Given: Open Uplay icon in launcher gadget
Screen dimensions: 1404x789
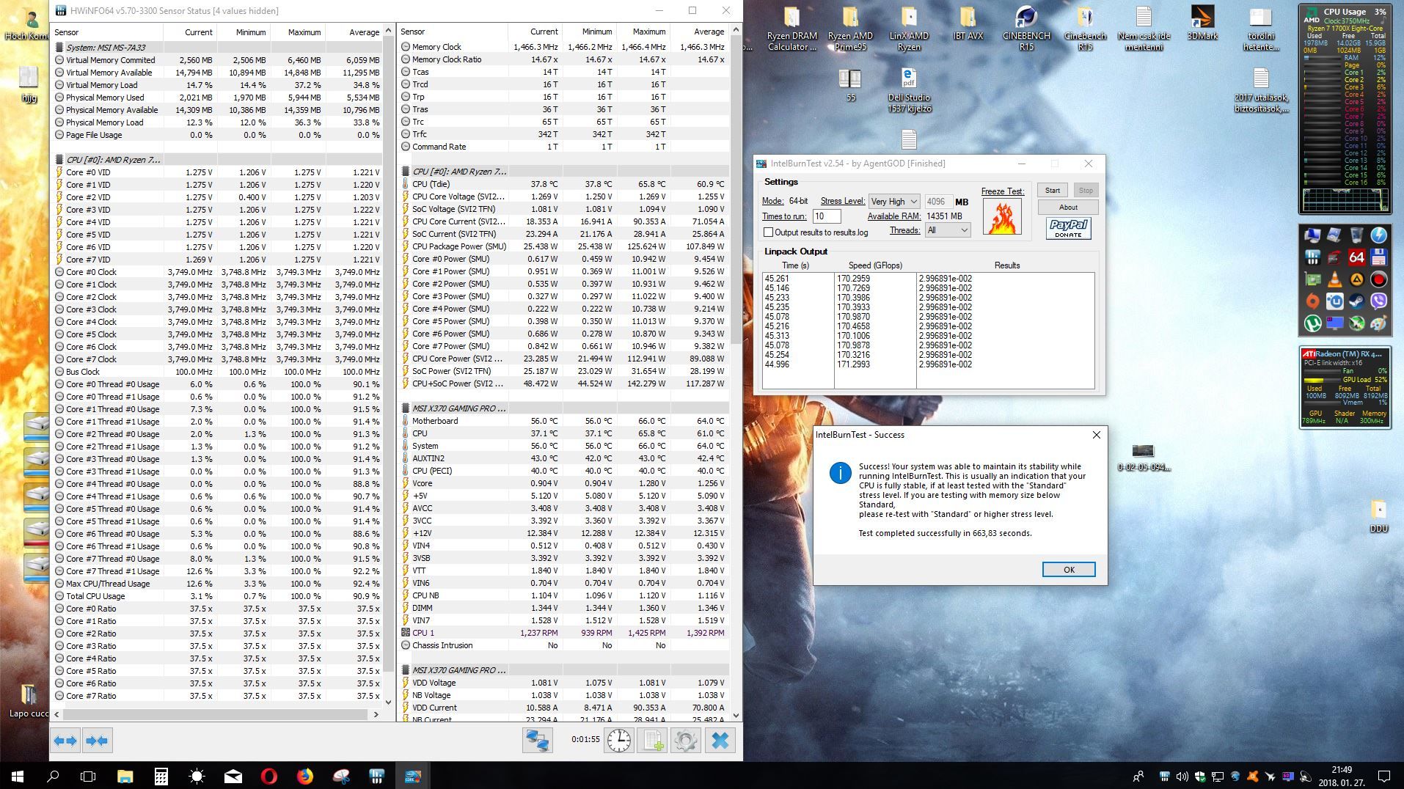Looking at the screenshot, I should point(1335,301).
